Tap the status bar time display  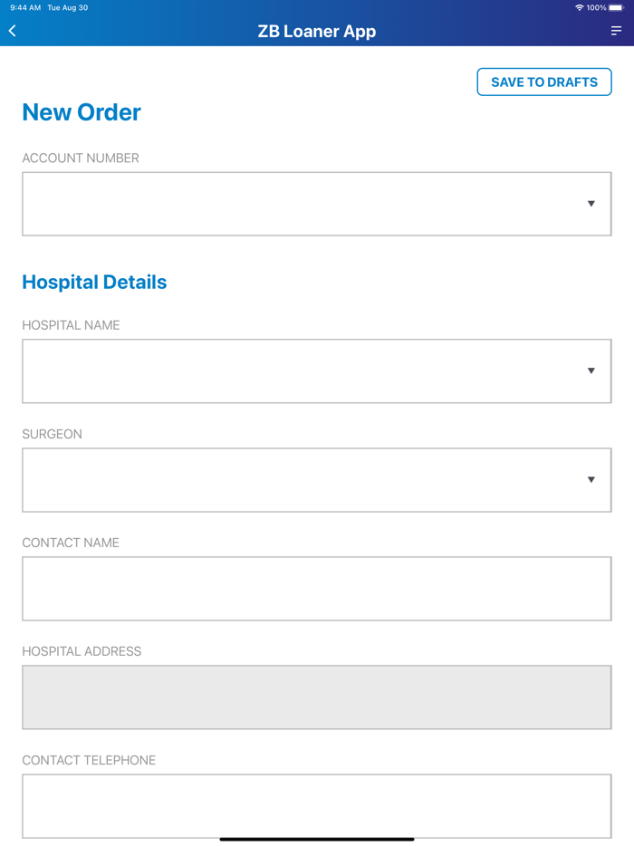pos(25,7)
